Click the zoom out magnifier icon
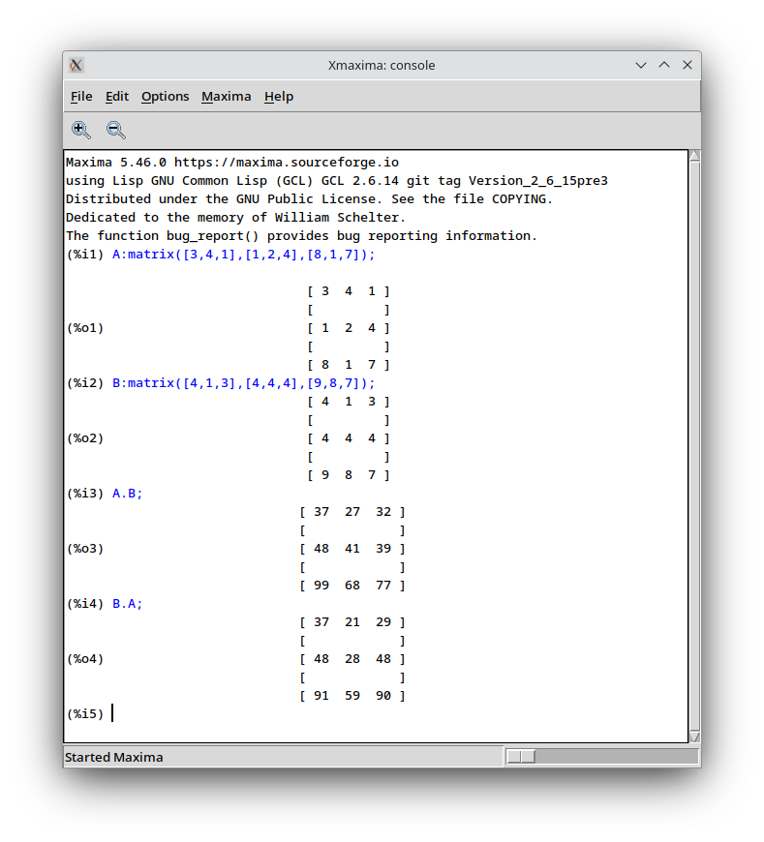This screenshot has width=764, height=842. (115, 130)
